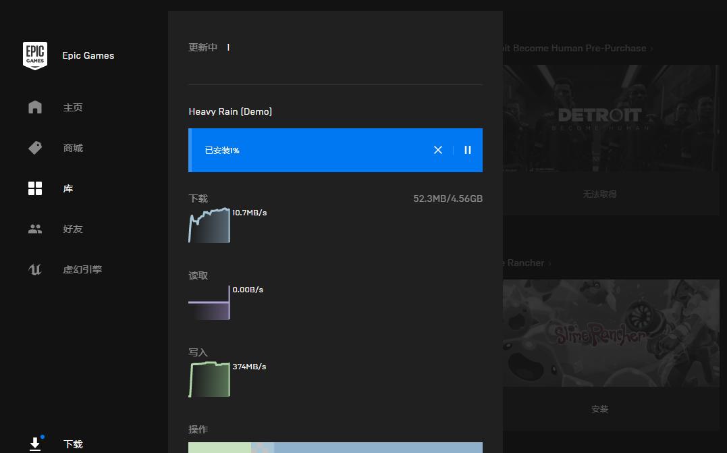Select the 库 sidebar entry

(x=68, y=188)
